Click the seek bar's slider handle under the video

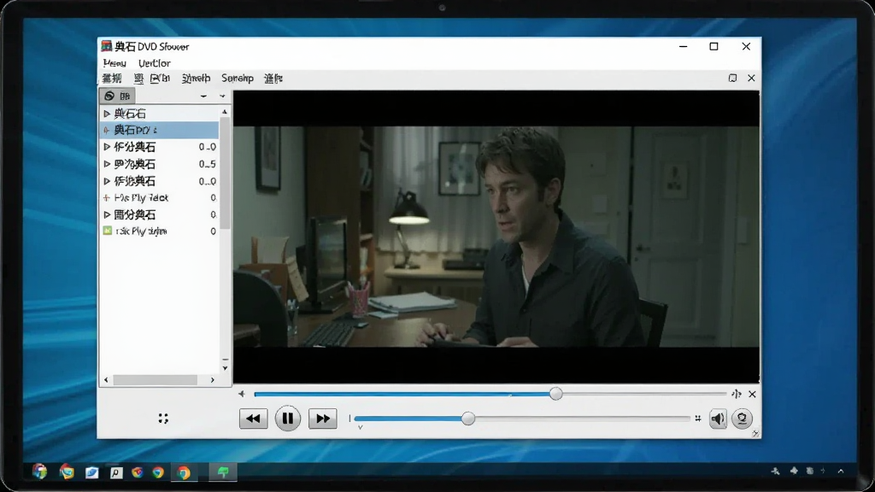coord(555,394)
